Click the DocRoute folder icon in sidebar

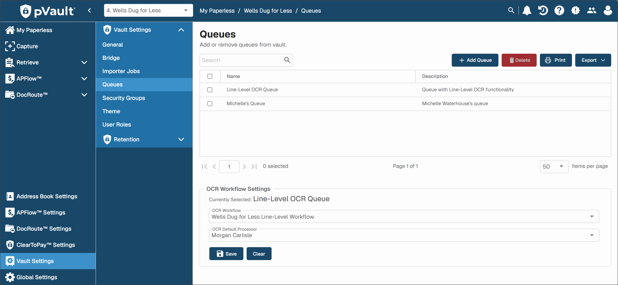point(10,95)
